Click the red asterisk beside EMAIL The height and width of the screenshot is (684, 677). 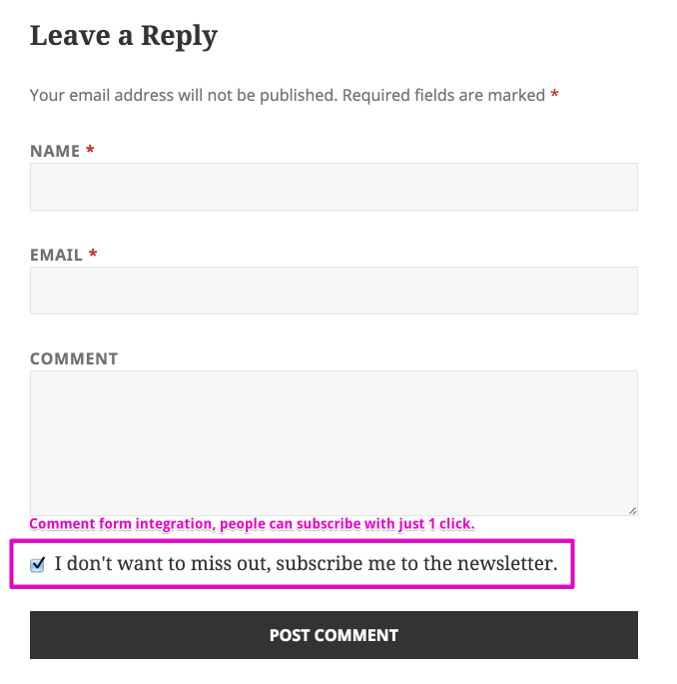coord(93,255)
